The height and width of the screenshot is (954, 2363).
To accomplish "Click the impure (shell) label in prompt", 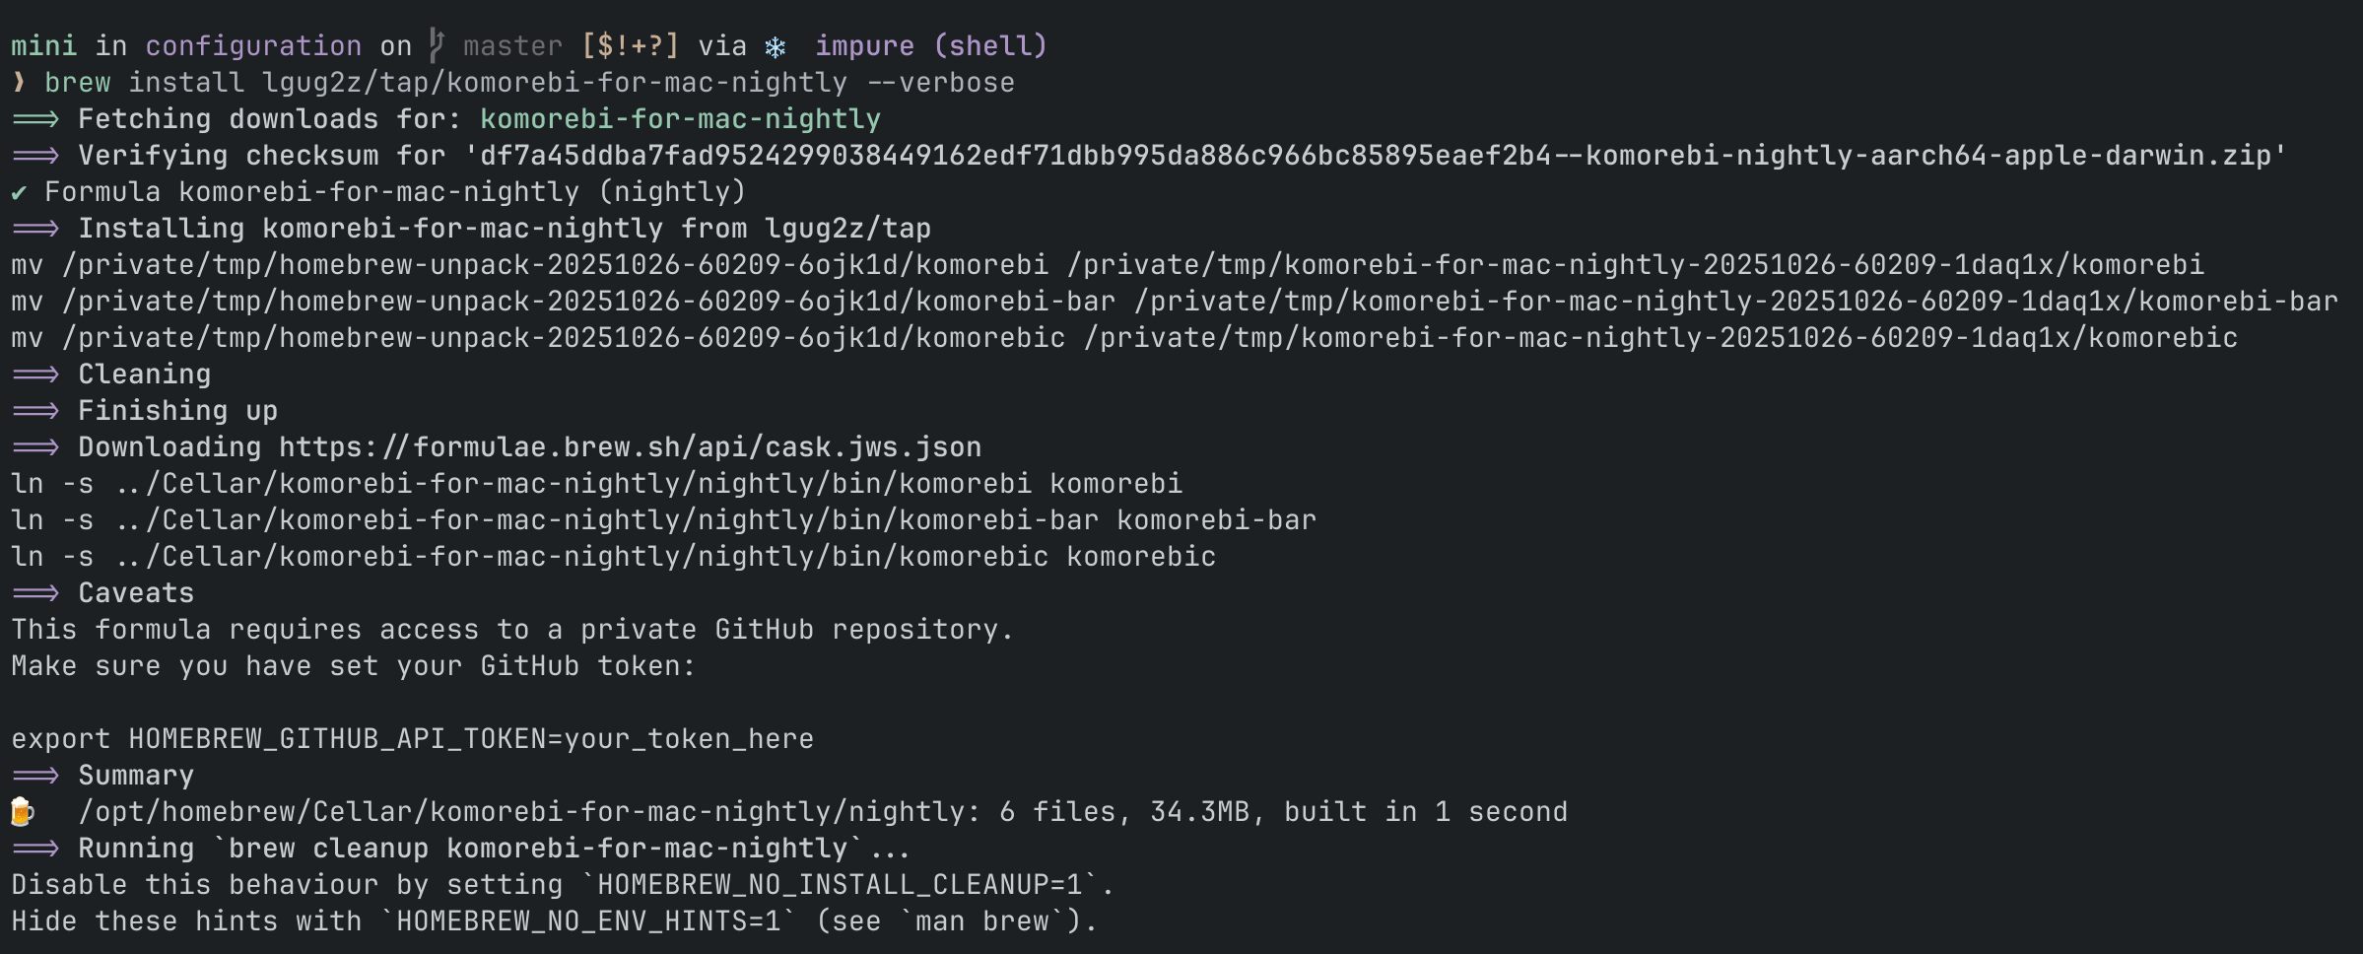I will point(931,46).
